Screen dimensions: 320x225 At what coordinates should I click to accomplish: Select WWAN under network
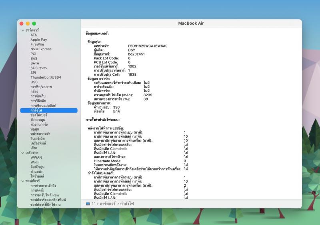tap(36, 158)
